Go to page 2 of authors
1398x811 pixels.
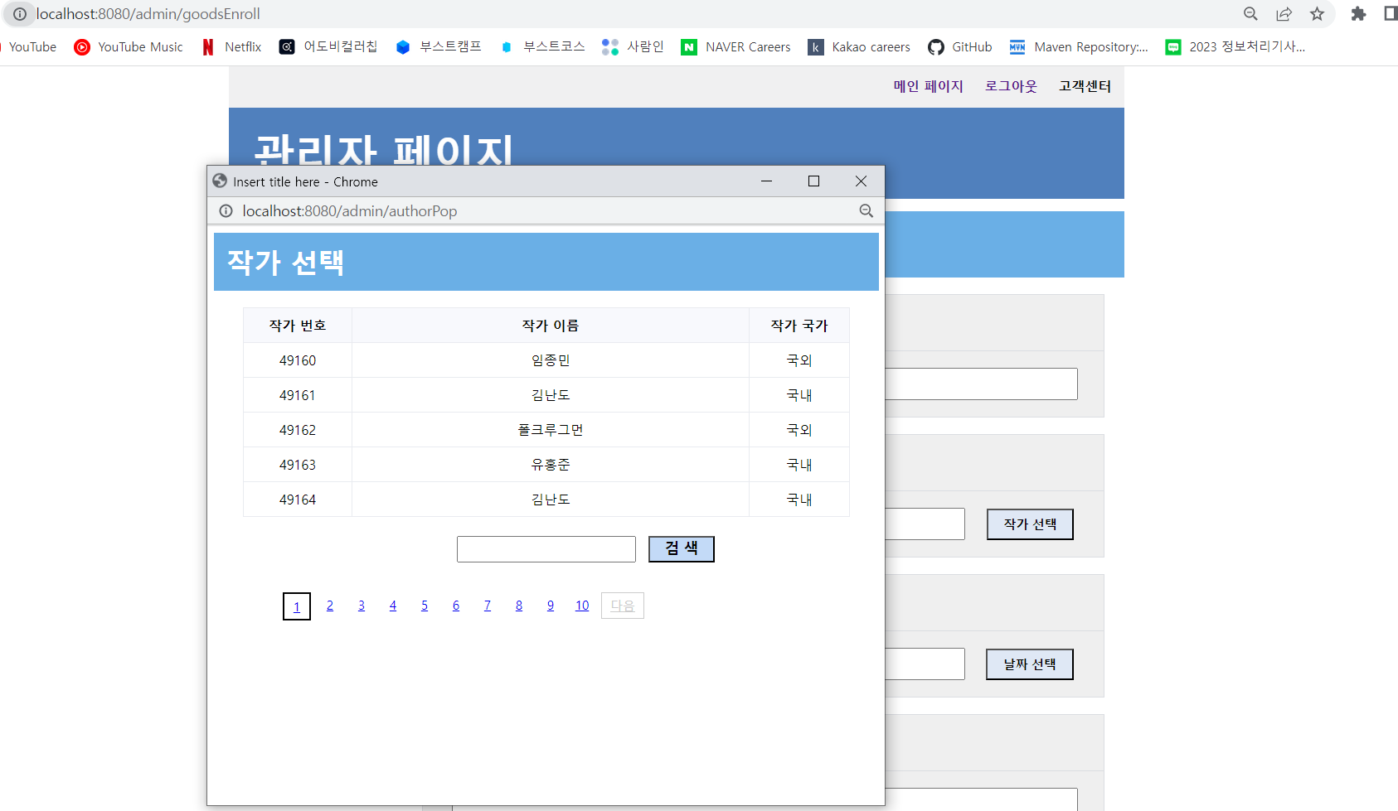pos(330,606)
